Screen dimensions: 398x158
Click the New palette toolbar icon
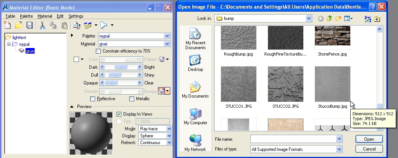[x=8, y=25]
